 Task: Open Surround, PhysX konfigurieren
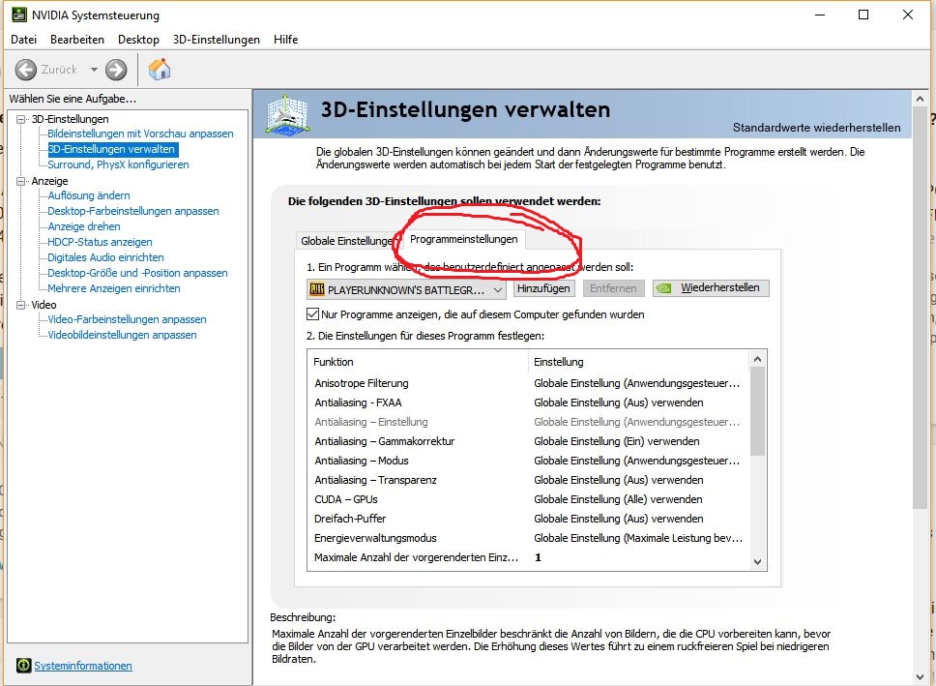(x=118, y=164)
